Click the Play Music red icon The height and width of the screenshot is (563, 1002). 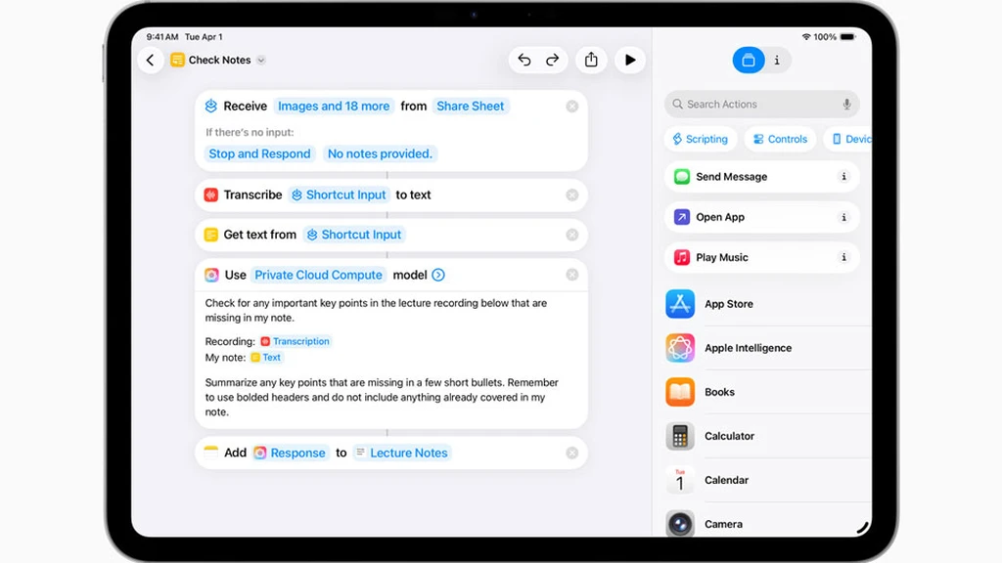click(682, 257)
